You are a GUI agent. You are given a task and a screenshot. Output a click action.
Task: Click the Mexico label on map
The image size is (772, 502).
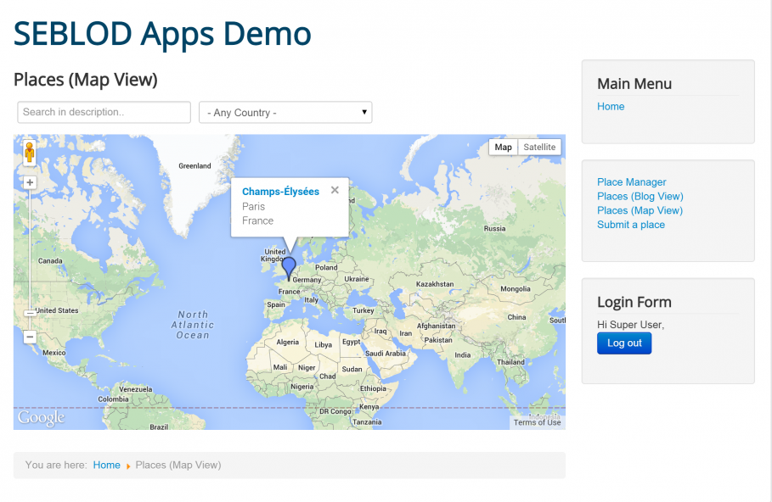54,353
